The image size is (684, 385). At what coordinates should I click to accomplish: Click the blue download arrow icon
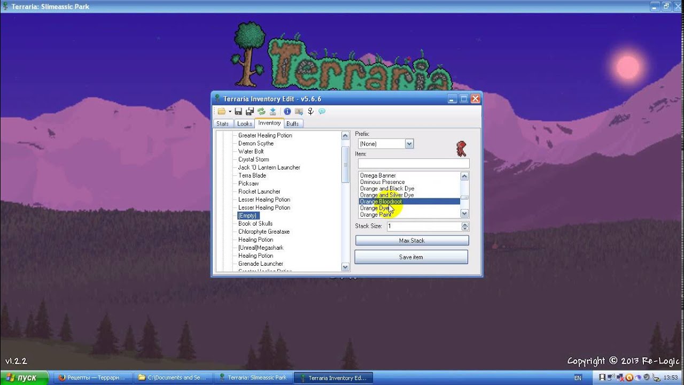click(x=273, y=111)
